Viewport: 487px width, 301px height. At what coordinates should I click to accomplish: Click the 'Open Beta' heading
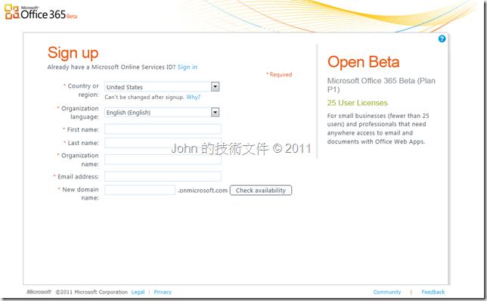364,62
